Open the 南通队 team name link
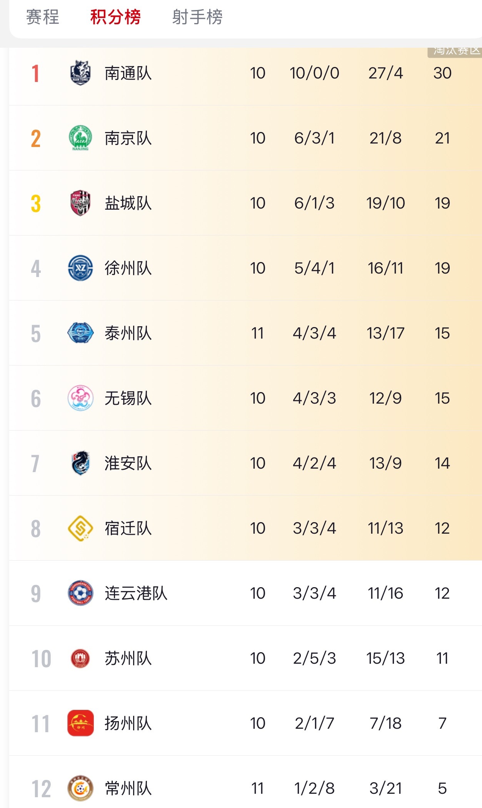This screenshot has height=808, width=482. (x=128, y=73)
